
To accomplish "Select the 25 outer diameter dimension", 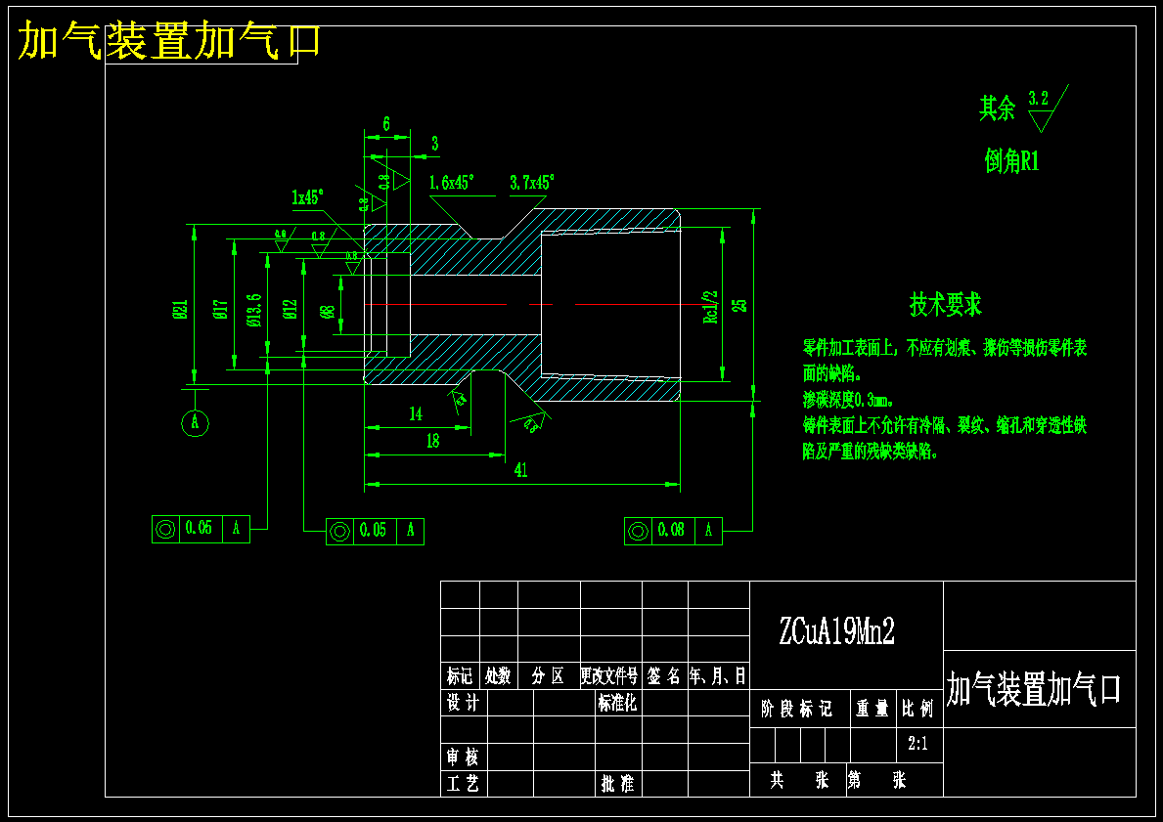I will pyautogui.click(x=739, y=305).
